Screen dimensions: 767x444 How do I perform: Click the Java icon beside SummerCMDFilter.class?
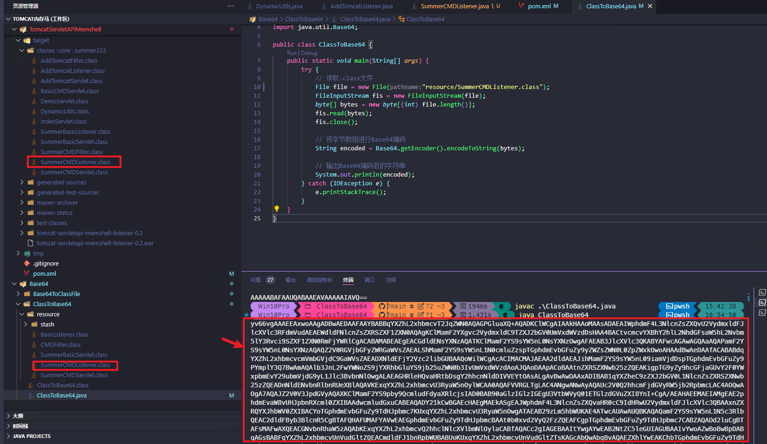click(34, 152)
